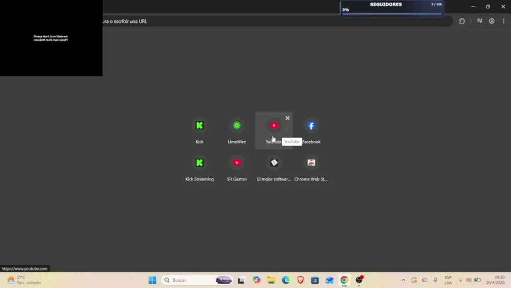Open the Chrome three-dot menu

pos(503,21)
